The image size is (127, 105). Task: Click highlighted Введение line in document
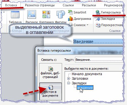pos(98,42)
